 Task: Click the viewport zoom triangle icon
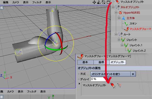[99, 2]
